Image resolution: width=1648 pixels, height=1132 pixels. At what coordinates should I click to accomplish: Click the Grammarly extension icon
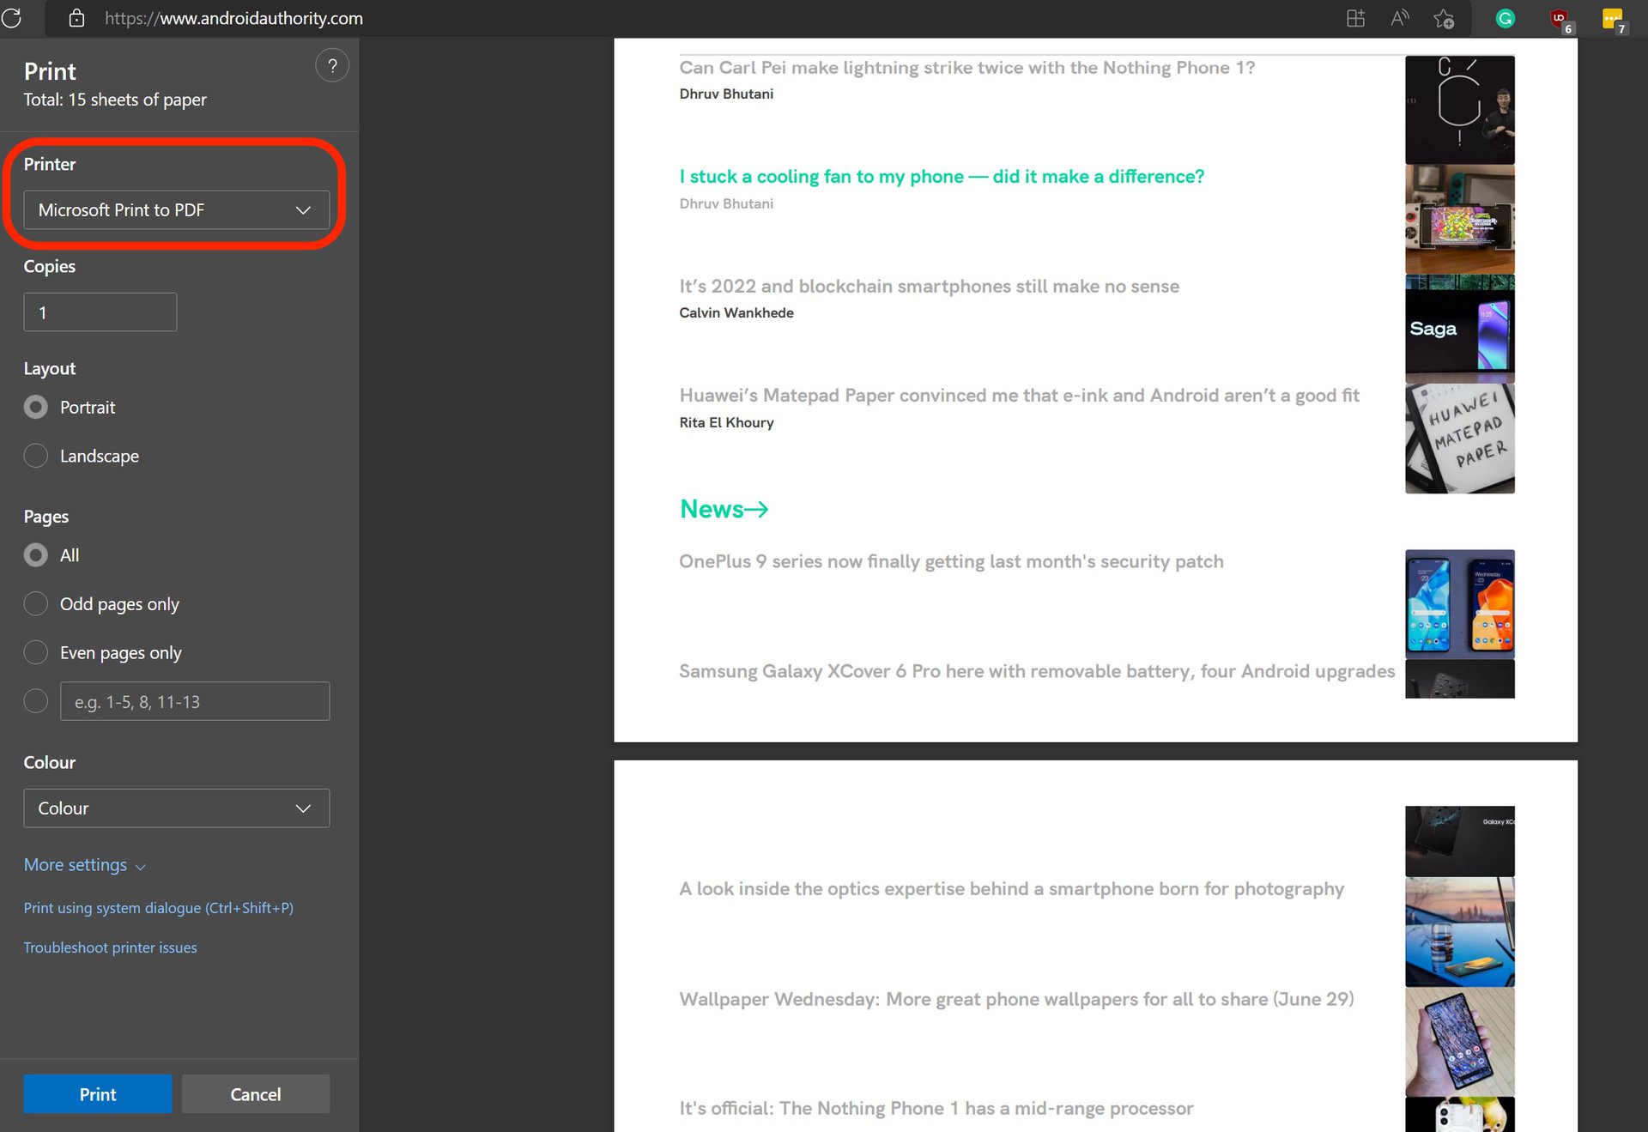pos(1503,19)
